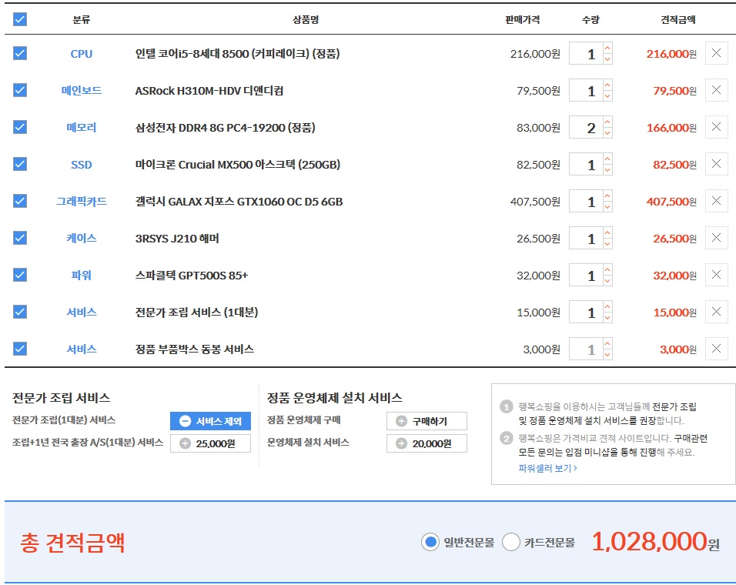Open the 메인보드 category link

tap(81, 90)
